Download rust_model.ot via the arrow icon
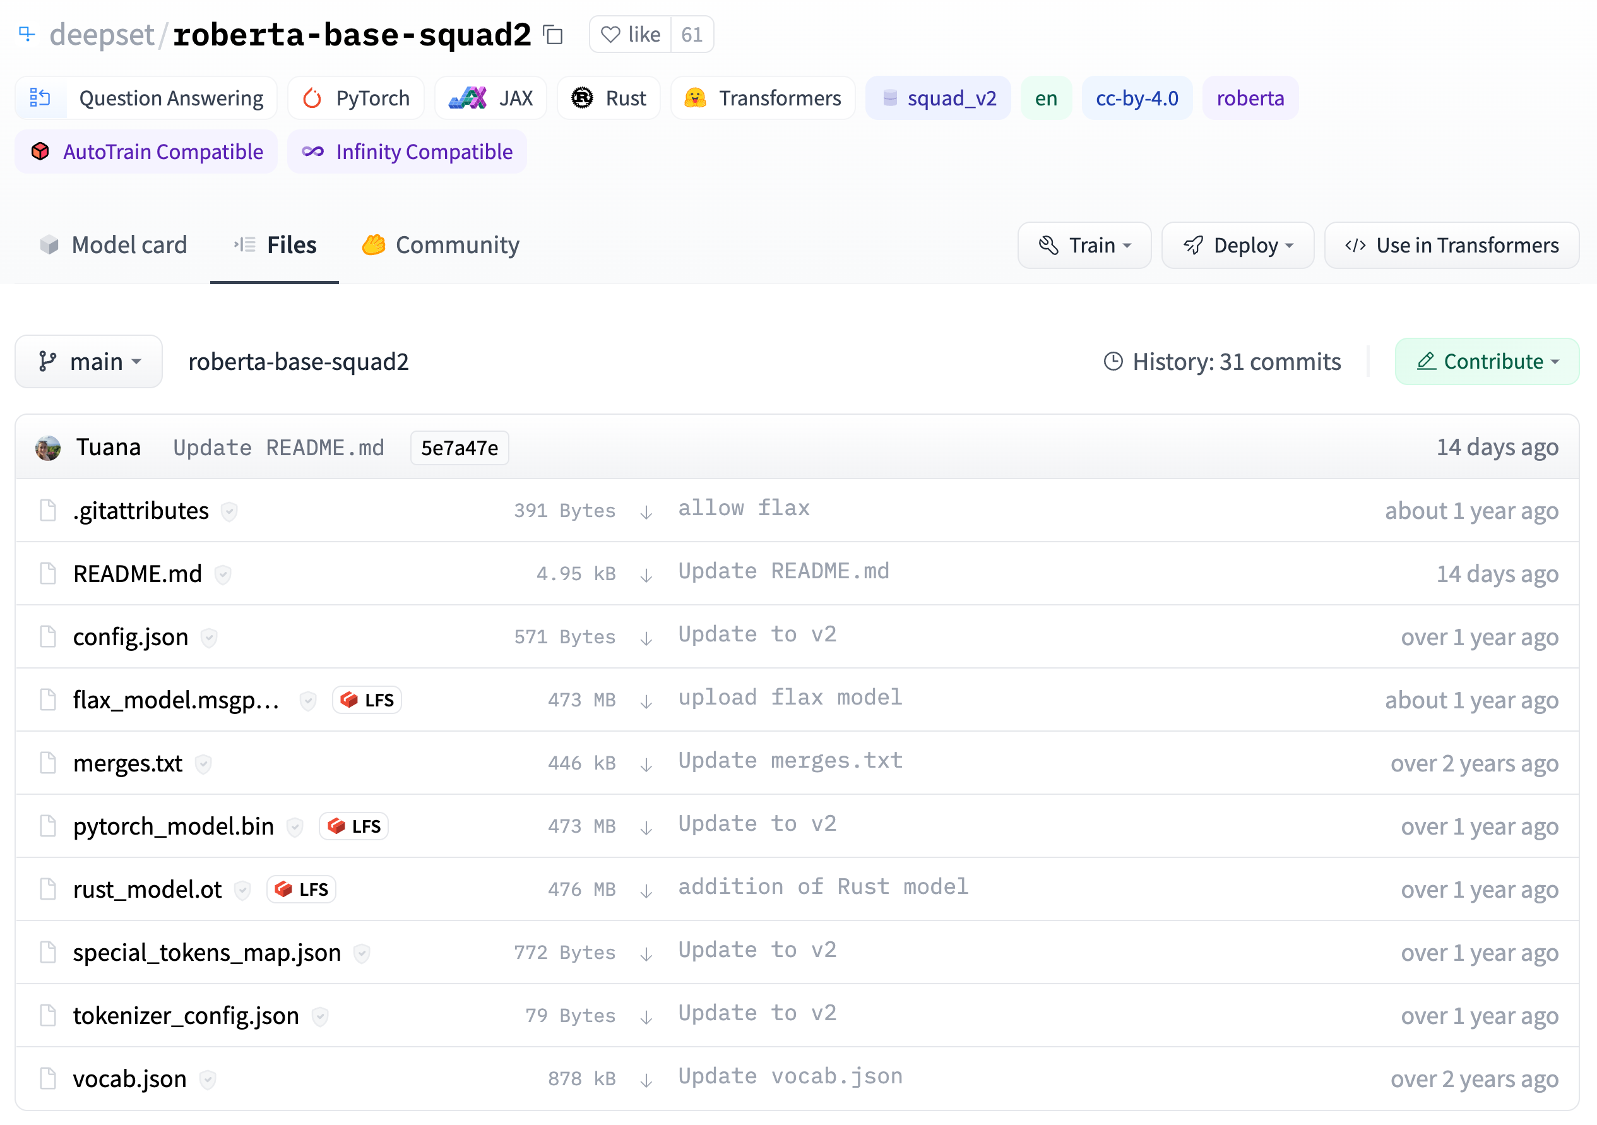 [646, 891]
